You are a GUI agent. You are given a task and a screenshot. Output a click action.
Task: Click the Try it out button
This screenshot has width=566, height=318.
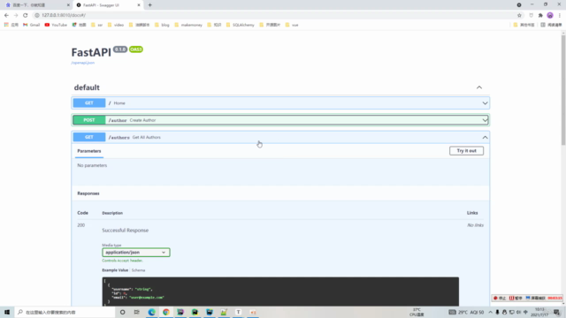[466, 151]
